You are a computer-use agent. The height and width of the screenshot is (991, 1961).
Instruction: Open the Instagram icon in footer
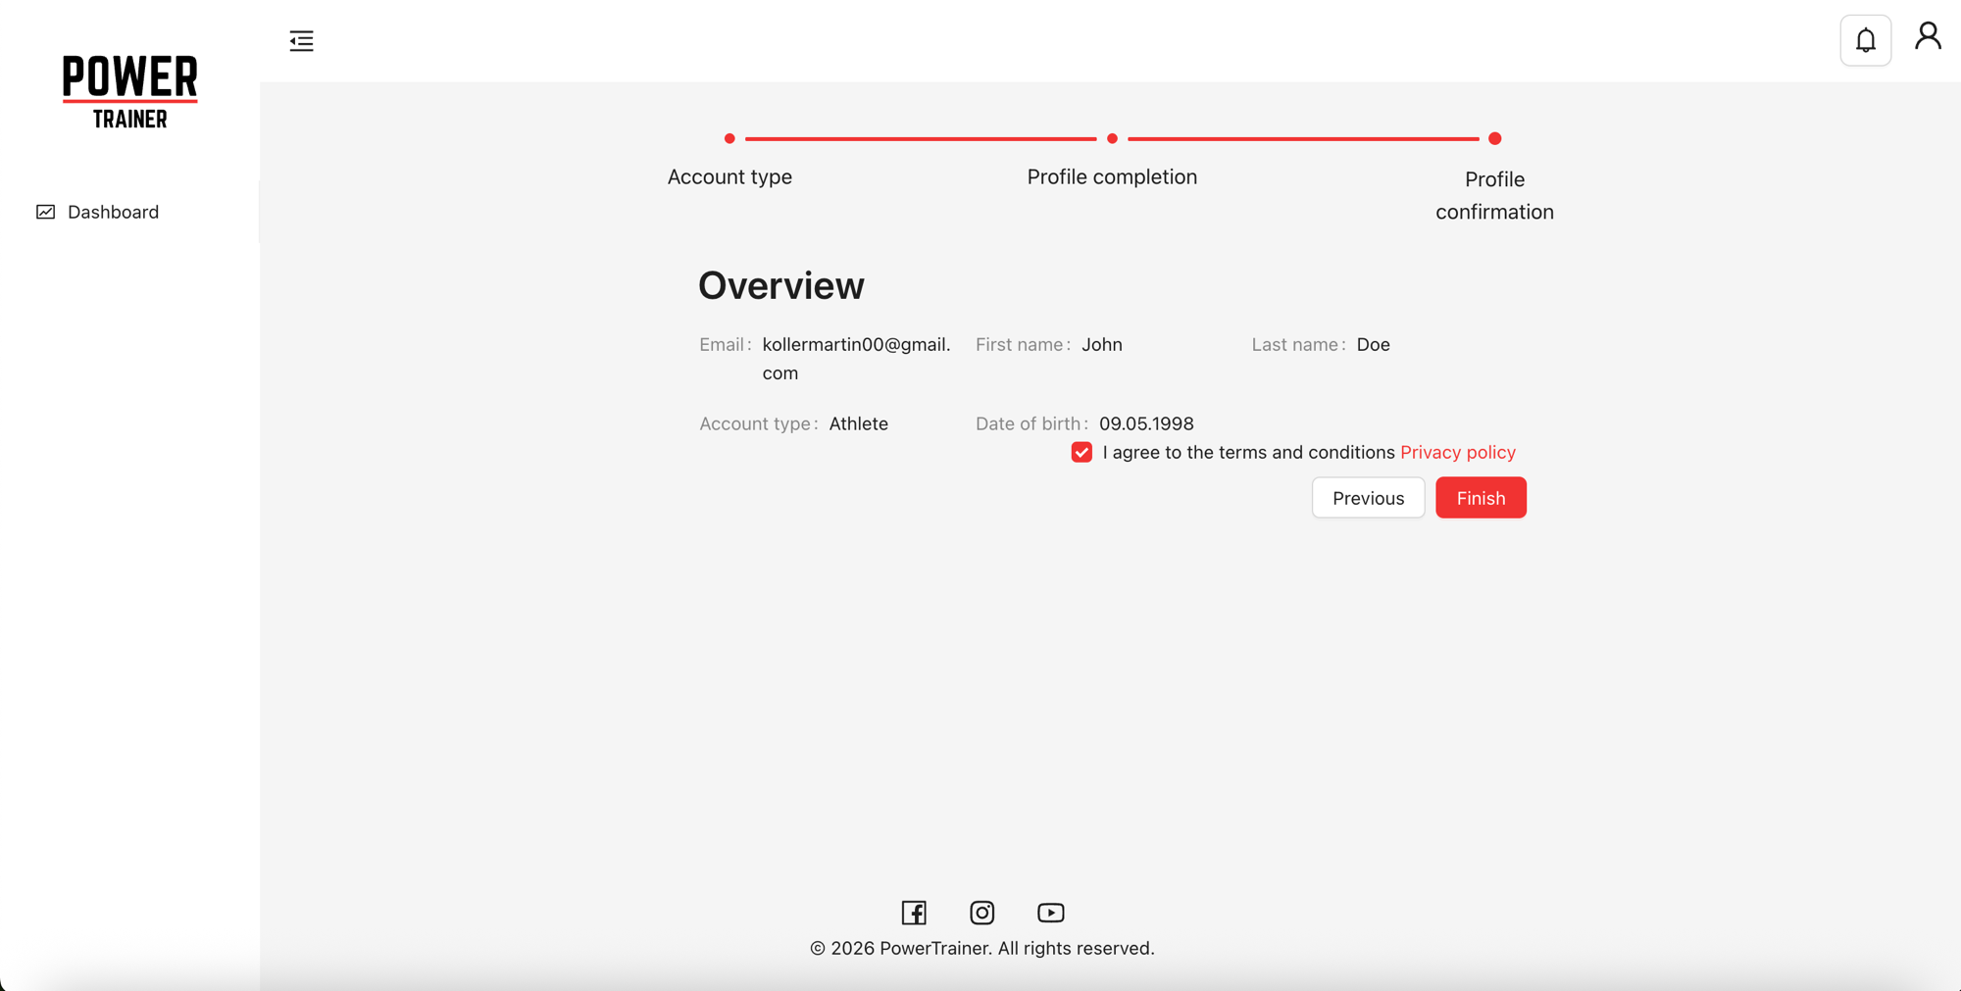981,913
